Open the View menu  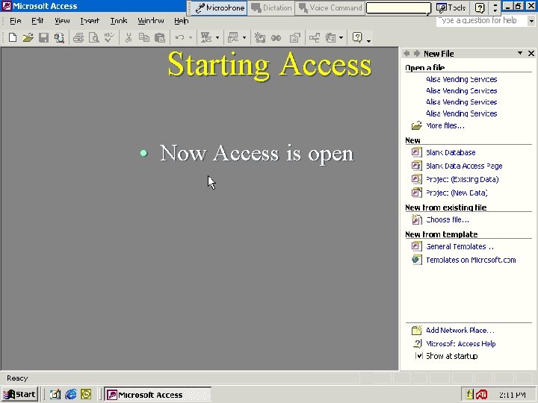click(62, 21)
